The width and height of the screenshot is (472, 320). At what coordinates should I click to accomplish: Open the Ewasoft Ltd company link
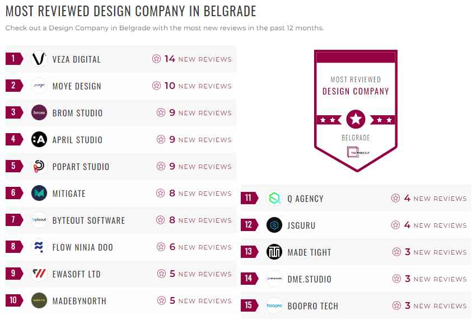coord(76,274)
